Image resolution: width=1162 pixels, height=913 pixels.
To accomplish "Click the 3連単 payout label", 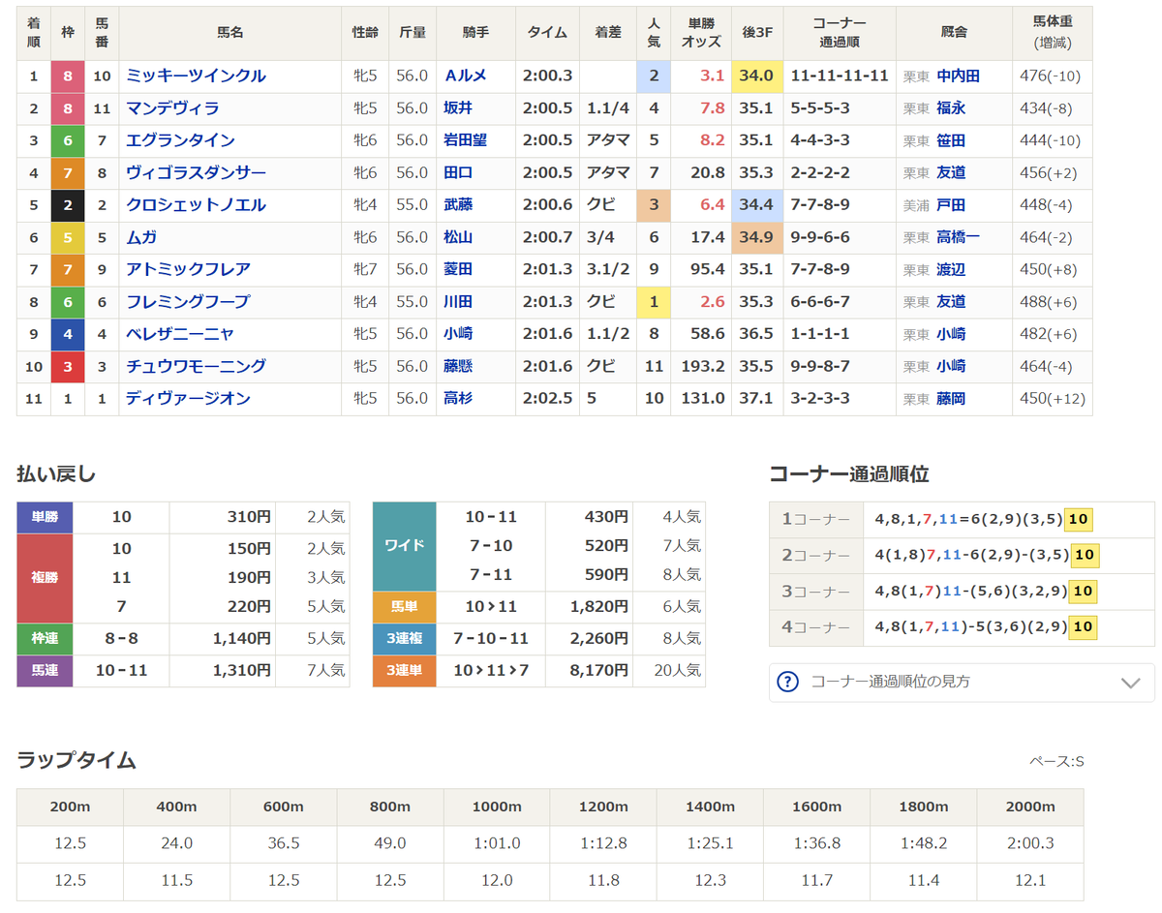I will [405, 670].
